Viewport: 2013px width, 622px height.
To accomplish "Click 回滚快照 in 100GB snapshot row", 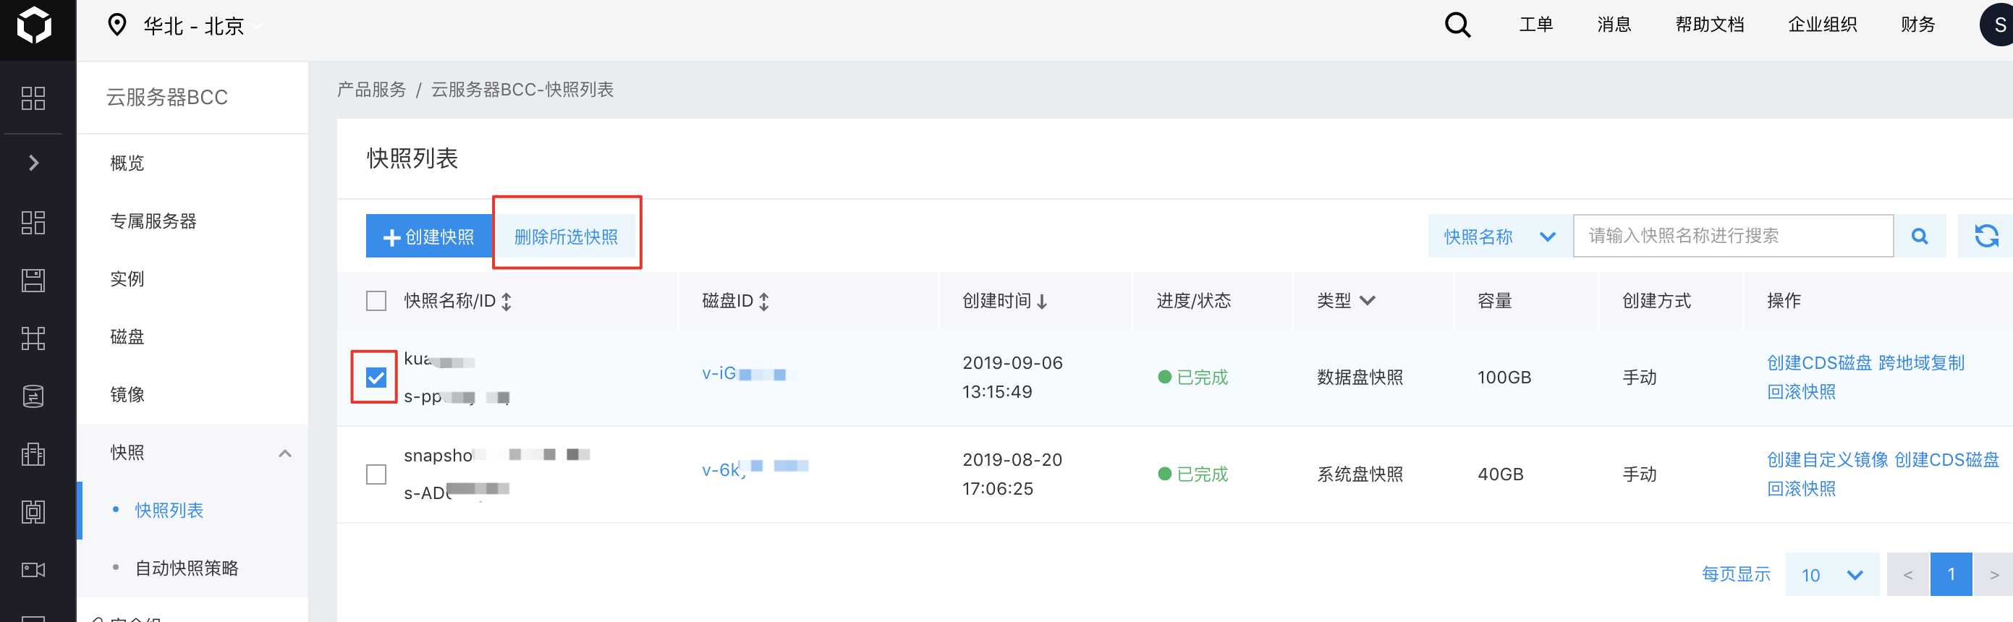I will (x=1801, y=391).
